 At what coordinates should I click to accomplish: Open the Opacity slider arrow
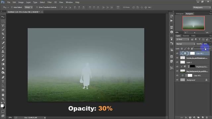(x=210, y=44)
